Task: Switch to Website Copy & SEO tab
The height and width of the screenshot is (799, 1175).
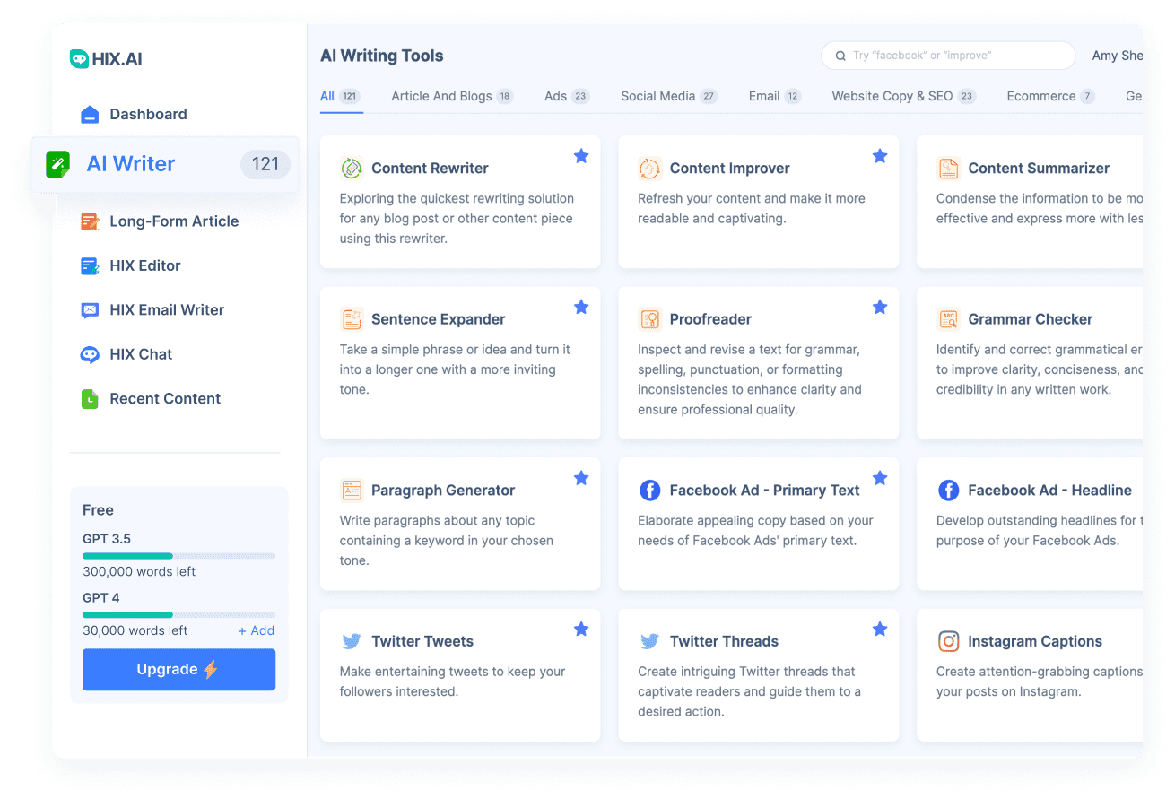Action: 904,96
